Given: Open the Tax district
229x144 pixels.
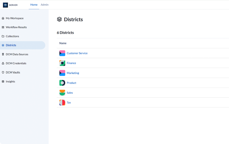Looking at the screenshot, I should [x=69, y=102].
